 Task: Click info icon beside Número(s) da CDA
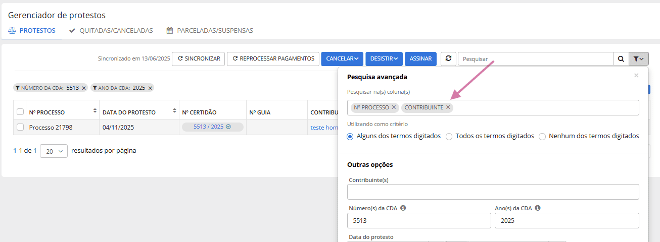tap(403, 208)
